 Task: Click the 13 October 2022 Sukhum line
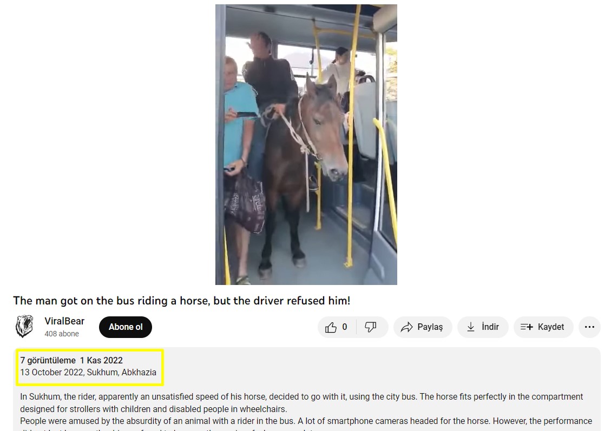coord(88,372)
